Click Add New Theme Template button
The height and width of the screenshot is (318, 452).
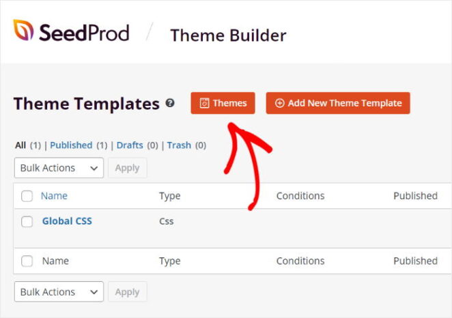(x=338, y=103)
